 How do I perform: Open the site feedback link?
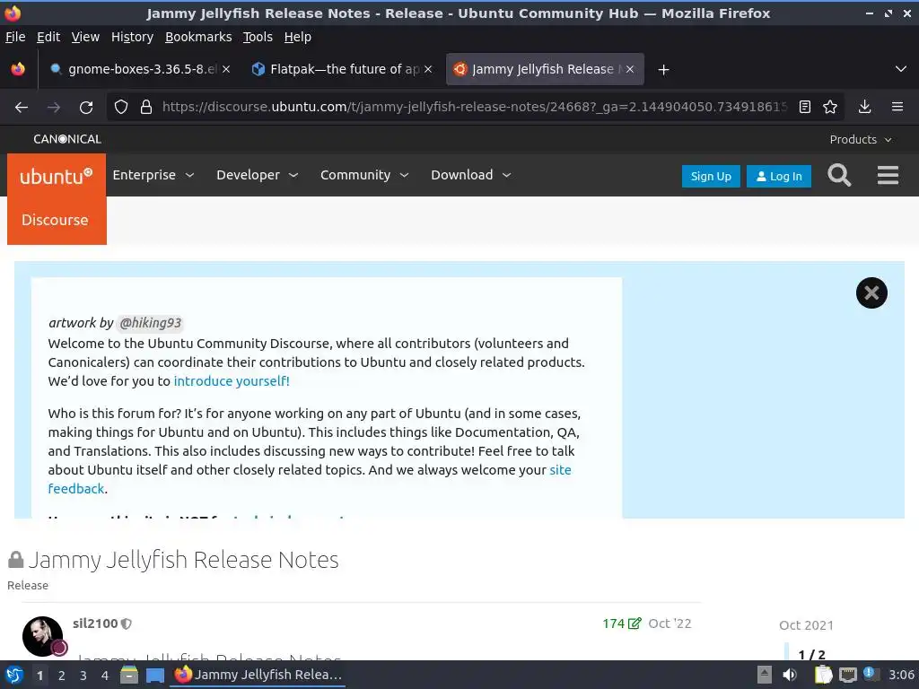pyautogui.click(x=310, y=479)
